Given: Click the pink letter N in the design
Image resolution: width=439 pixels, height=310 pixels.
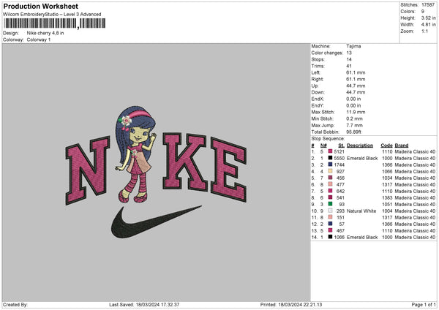Looking at the screenshot, I should click(x=87, y=170).
